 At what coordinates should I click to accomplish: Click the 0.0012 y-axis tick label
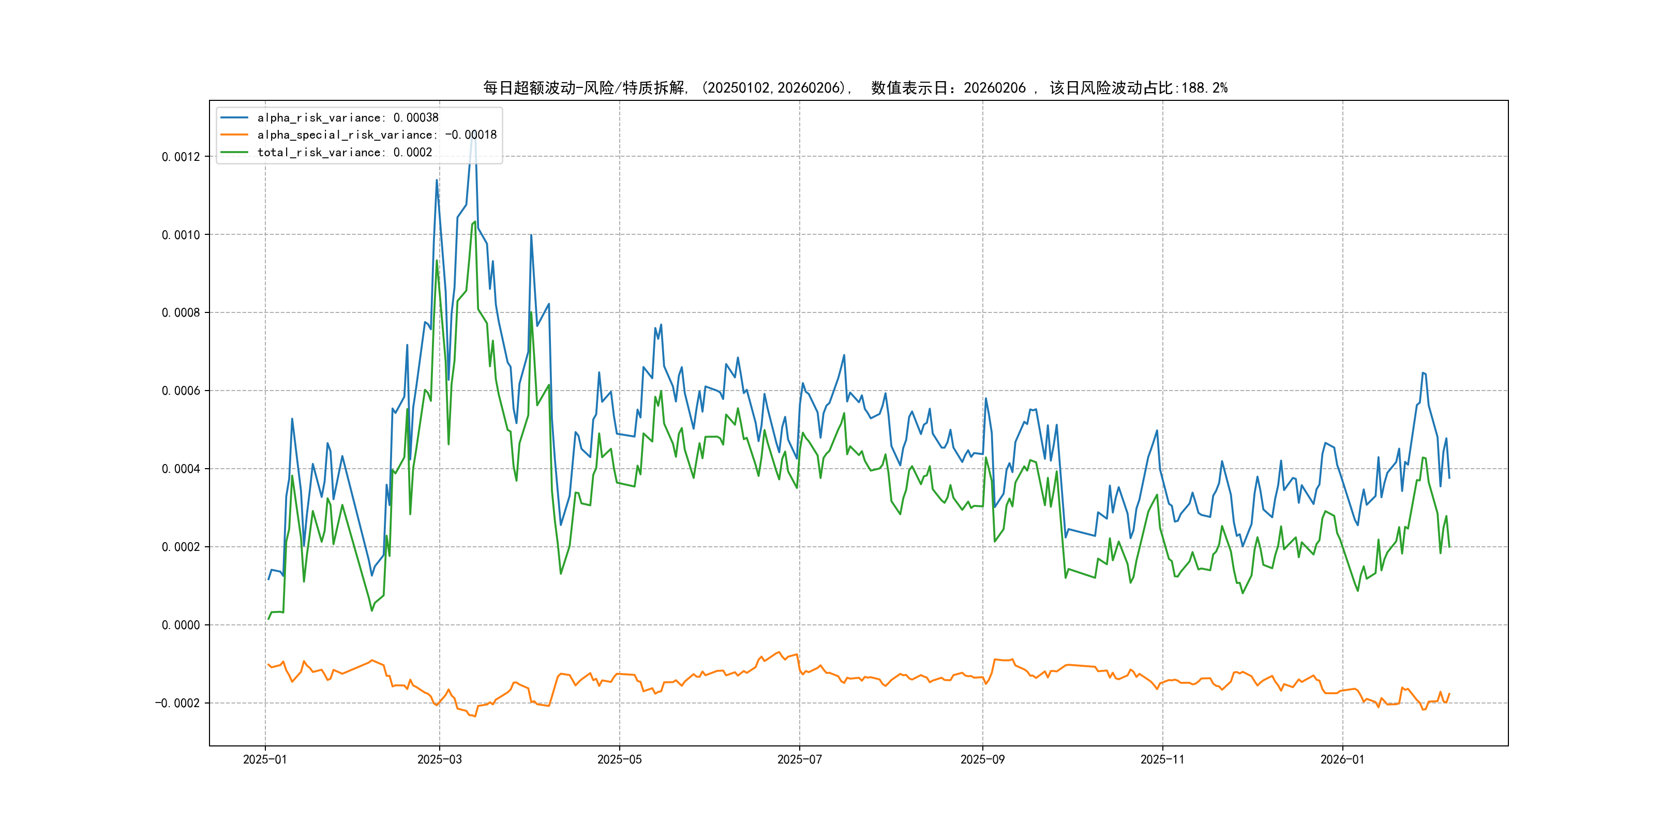[181, 157]
